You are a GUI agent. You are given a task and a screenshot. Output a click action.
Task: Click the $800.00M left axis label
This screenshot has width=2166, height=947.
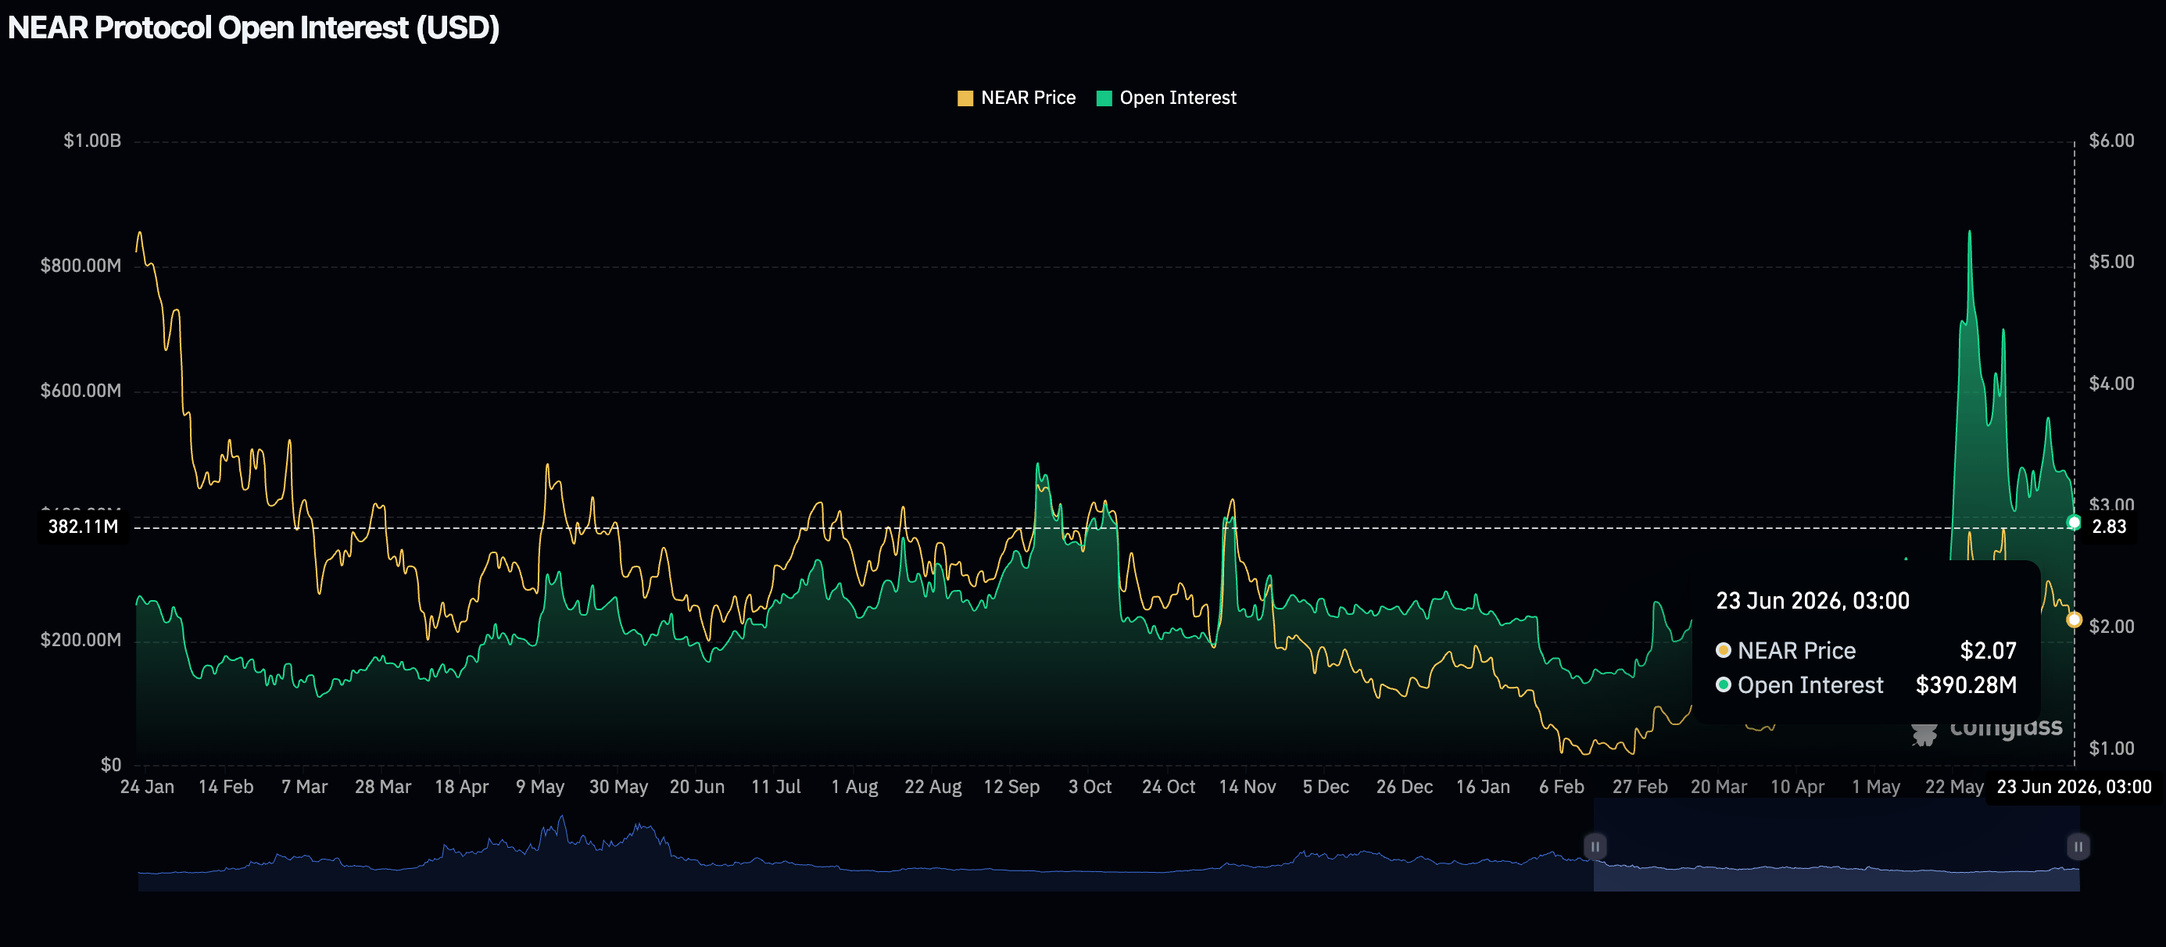pyautogui.click(x=81, y=266)
